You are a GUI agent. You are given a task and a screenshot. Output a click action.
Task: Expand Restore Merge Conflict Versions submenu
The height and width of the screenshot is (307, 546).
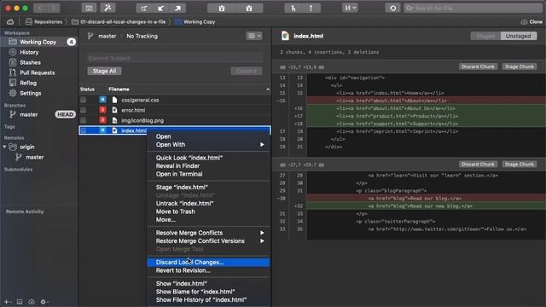pos(208,241)
